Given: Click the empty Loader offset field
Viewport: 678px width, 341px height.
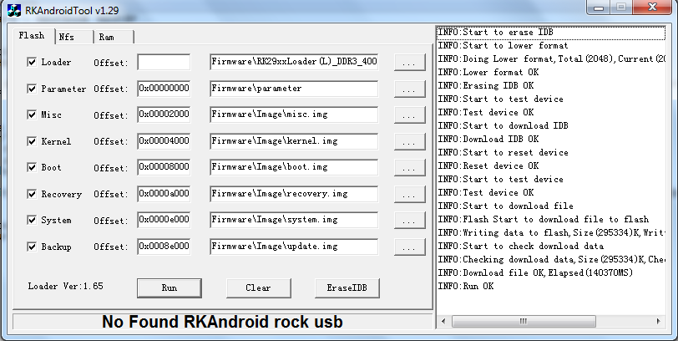Looking at the screenshot, I should [164, 62].
